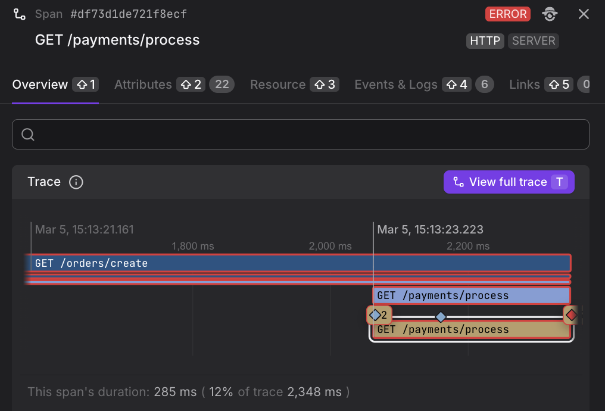605x411 pixels.
Task: Click the span icon beside the span ID
Action: click(20, 14)
